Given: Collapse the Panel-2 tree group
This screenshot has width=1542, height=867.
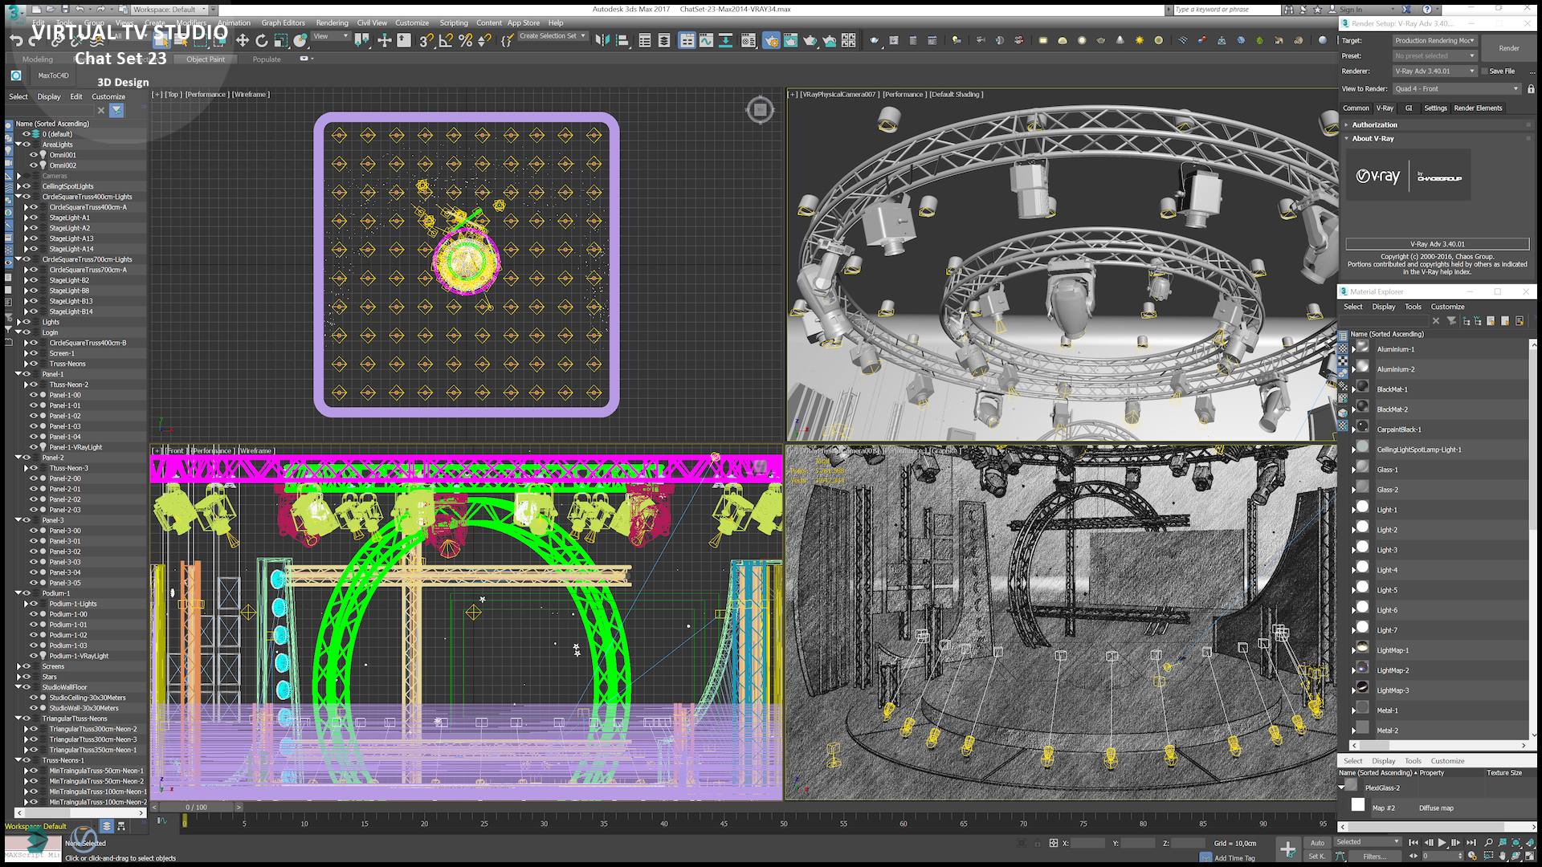Looking at the screenshot, I should 18,458.
